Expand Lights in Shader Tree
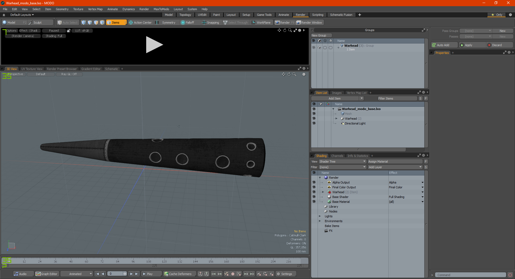 [x=320, y=216]
